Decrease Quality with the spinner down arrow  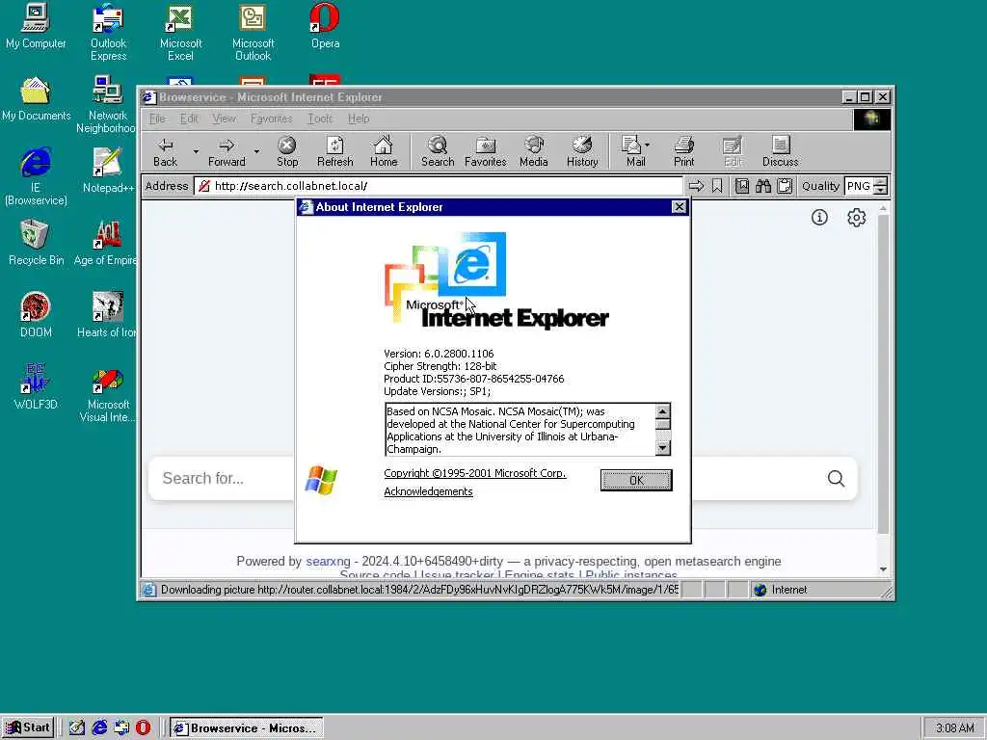pos(881,190)
